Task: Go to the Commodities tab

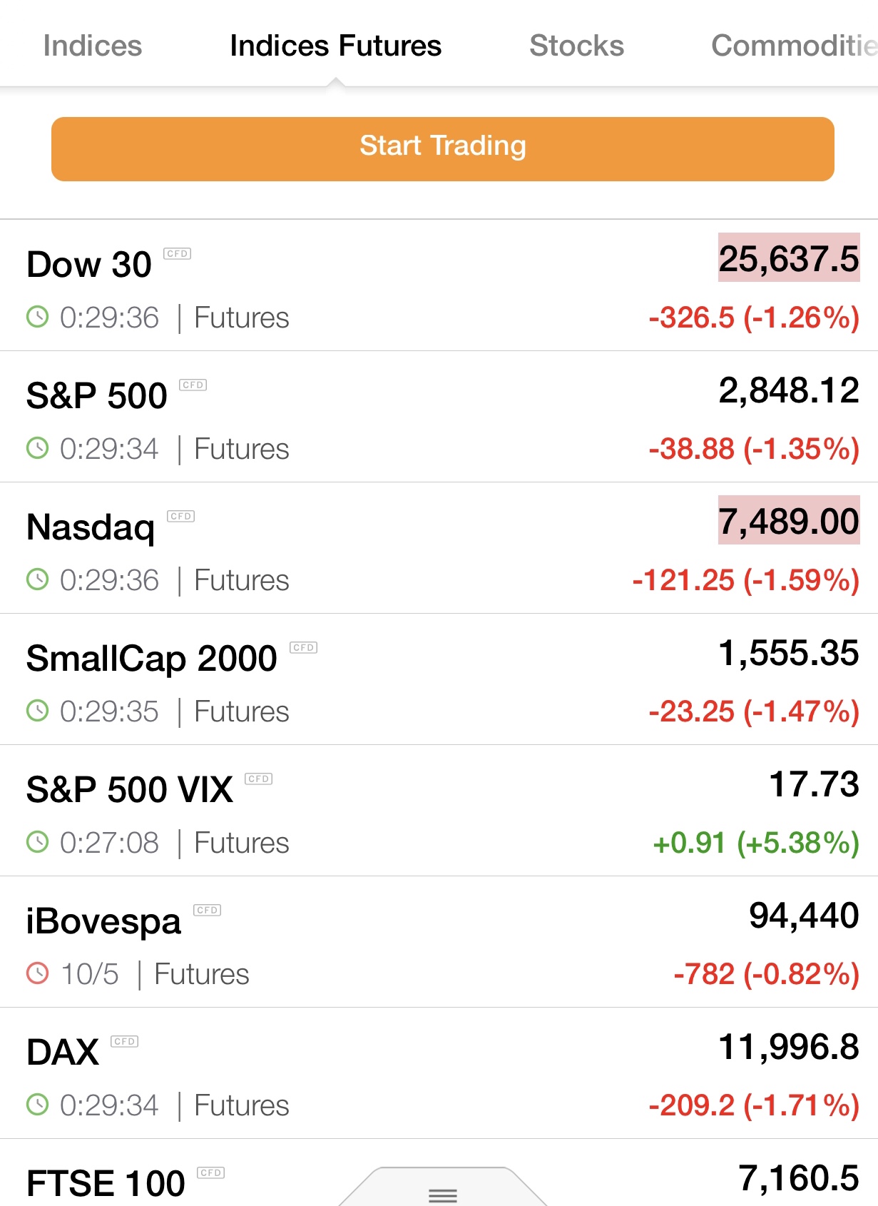Action: 793,46
